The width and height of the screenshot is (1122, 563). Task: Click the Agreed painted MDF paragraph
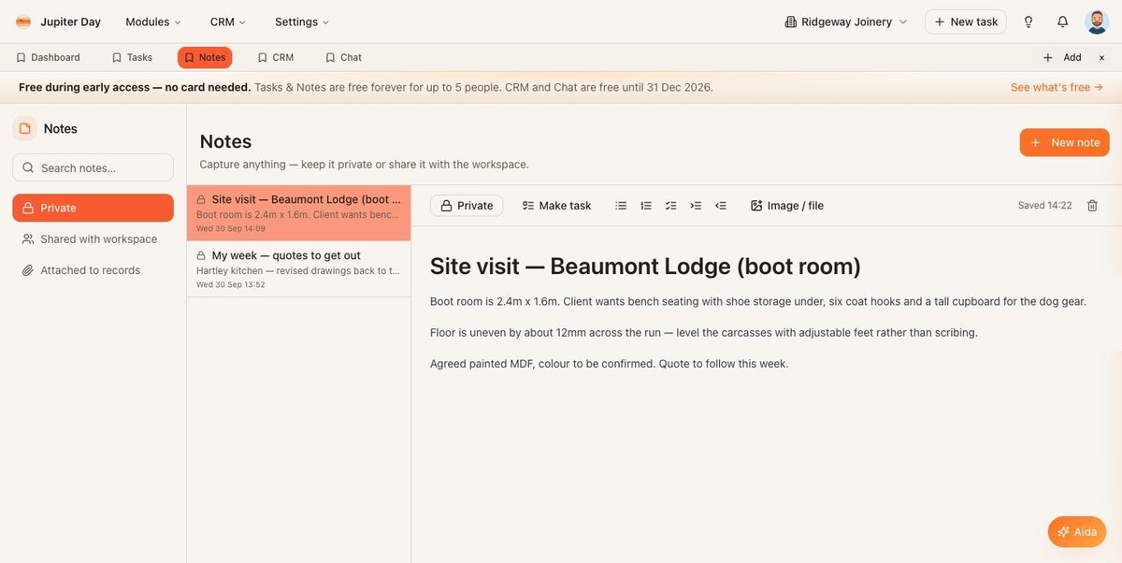pos(610,363)
